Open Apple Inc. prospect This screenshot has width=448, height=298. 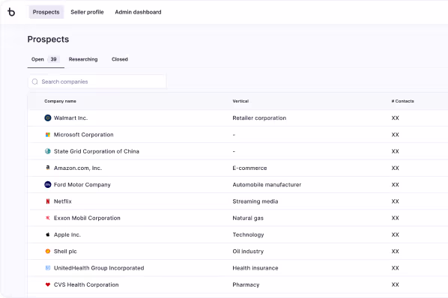[67, 234]
